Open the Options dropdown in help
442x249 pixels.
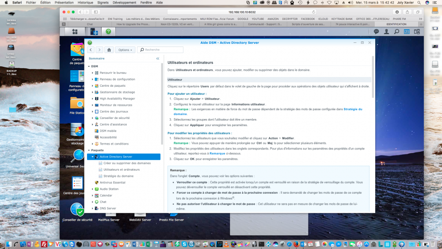(125, 50)
